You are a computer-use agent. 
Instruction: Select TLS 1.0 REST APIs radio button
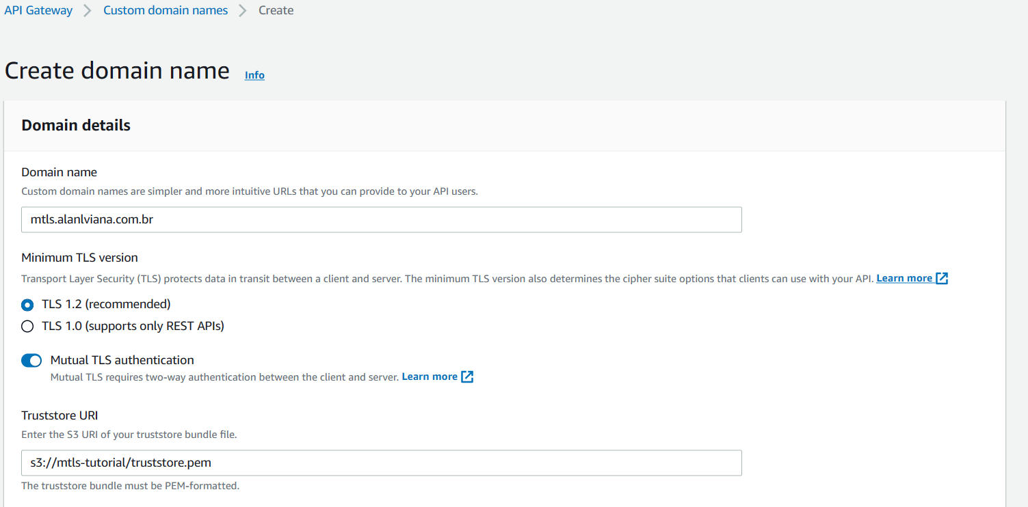pos(27,327)
